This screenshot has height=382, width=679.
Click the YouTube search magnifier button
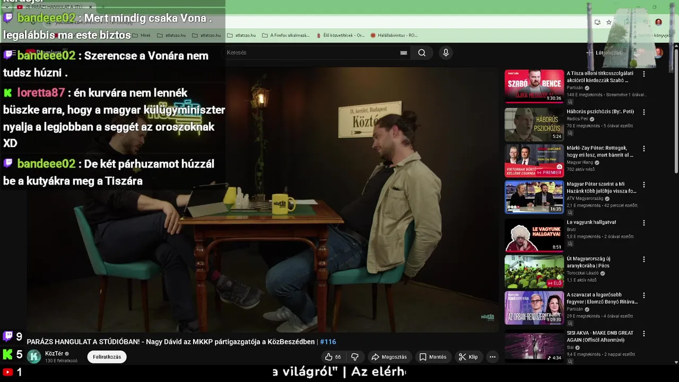pos(422,53)
